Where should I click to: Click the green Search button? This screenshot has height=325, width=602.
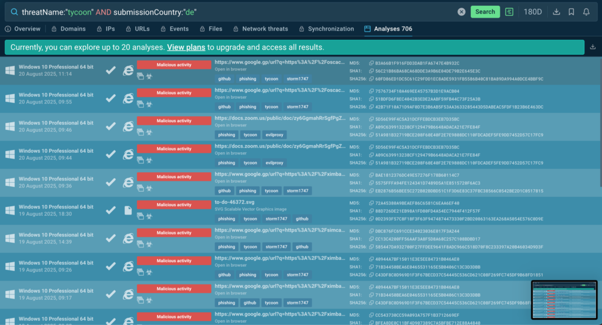pyautogui.click(x=485, y=12)
